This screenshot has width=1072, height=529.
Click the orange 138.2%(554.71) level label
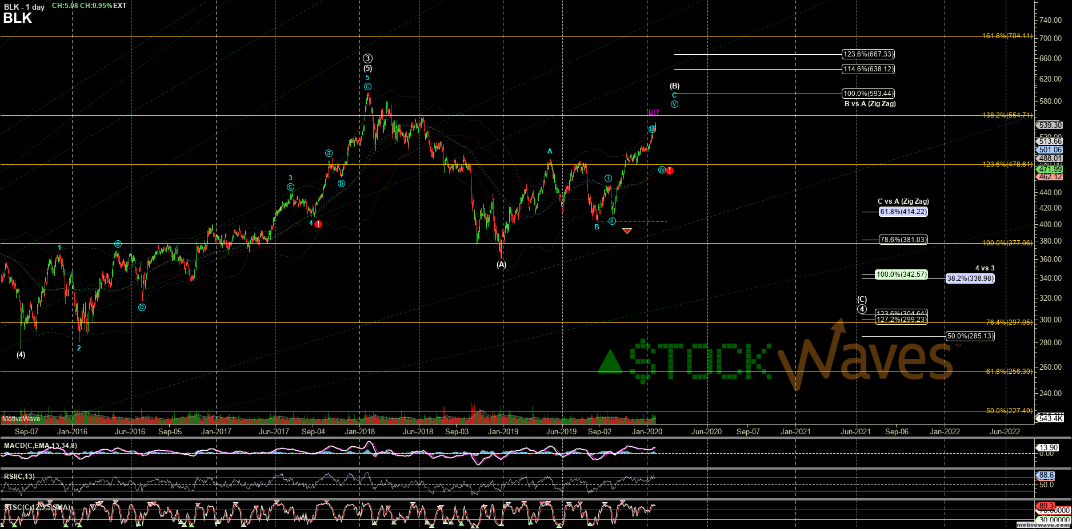[x=1007, y=115]
